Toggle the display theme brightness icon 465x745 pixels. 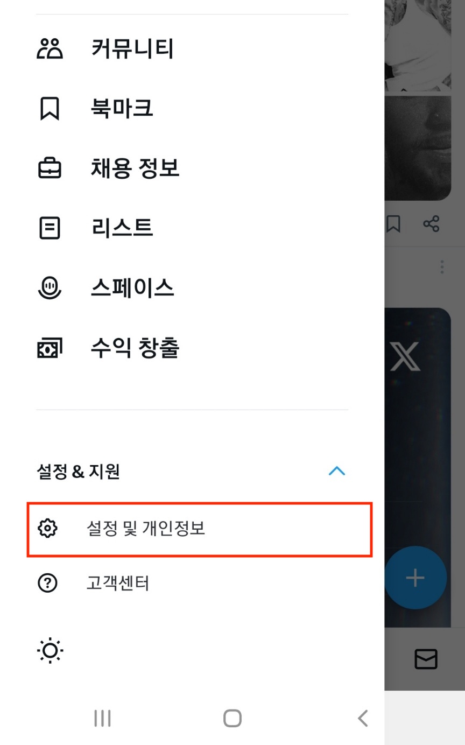click(x=50, y=651)
